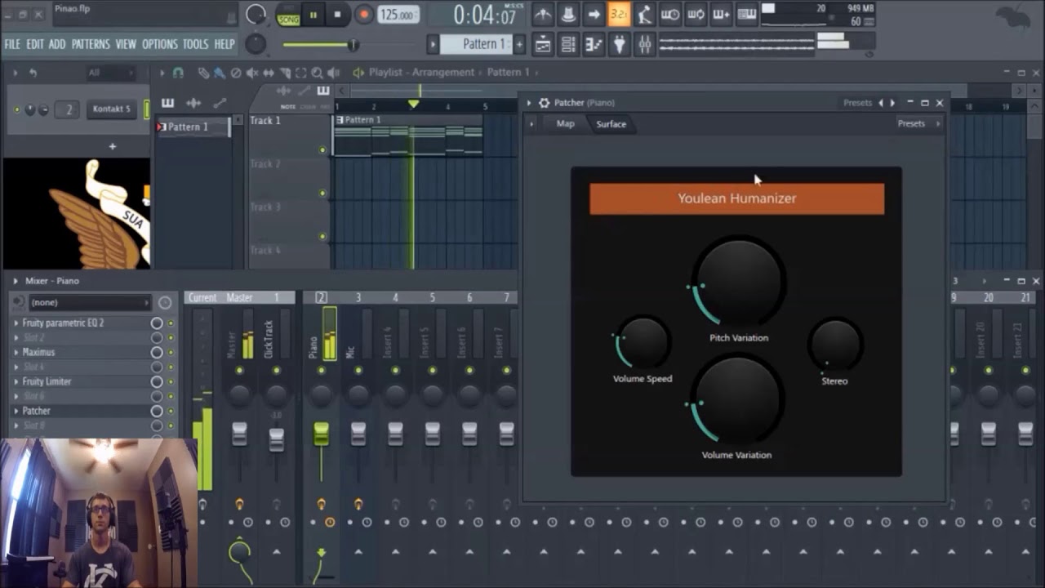
Task: Mute the Piano mixer track
Action: coord(321,371)
